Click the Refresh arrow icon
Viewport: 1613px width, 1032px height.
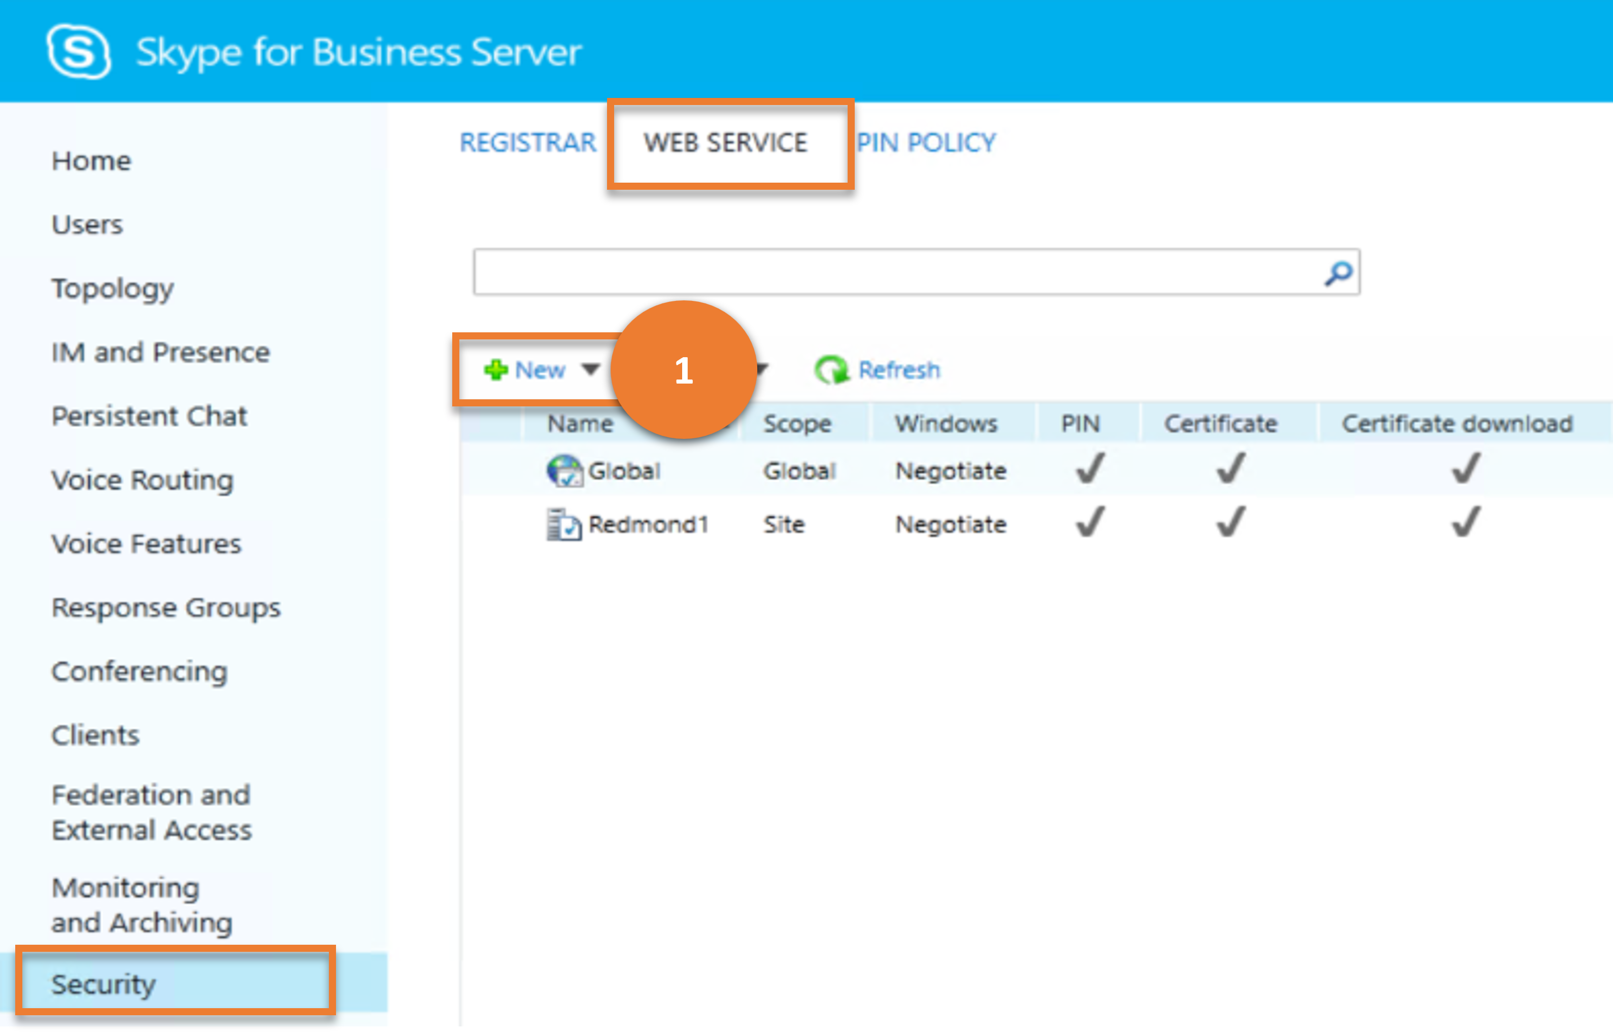pyautogui.click(x=831, y=370)
